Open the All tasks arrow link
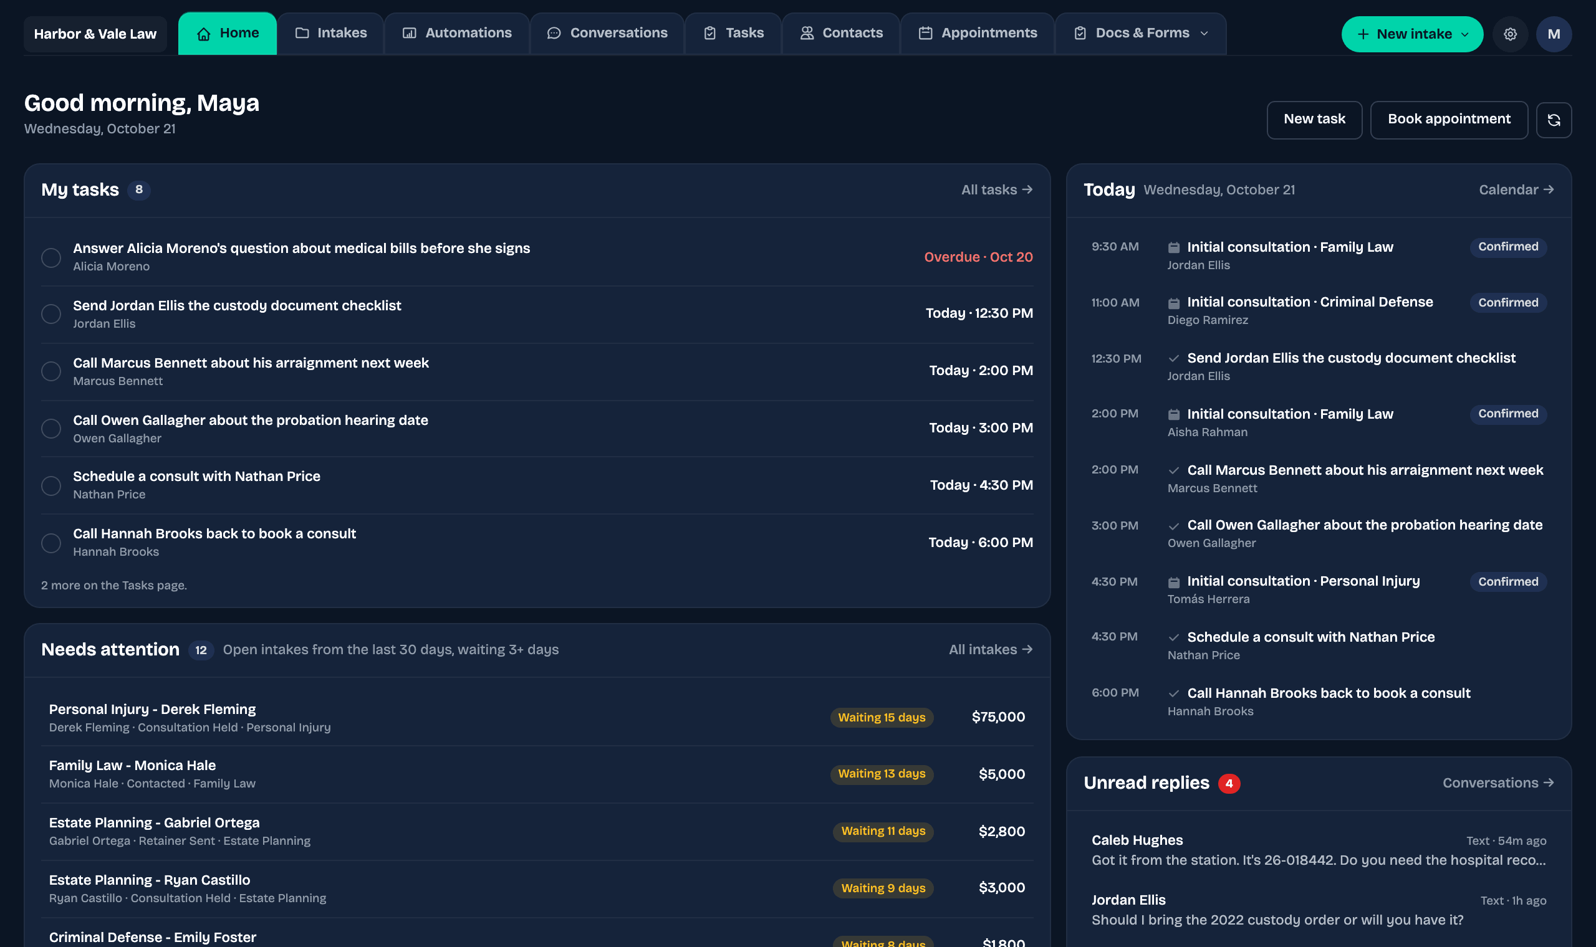 [x=996, y=189]
